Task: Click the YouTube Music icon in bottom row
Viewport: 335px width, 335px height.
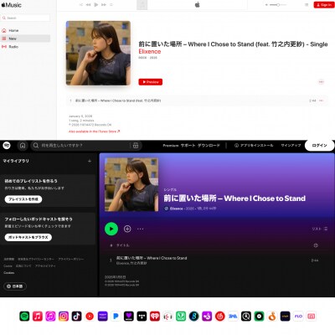Action: tap(90, 317)
